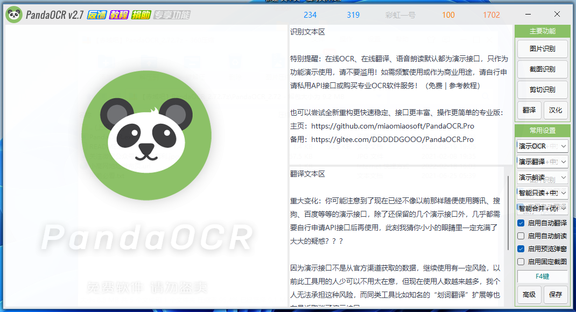
Task: Open the 智能只读+中 dropdown
Action: coord(542,193)
